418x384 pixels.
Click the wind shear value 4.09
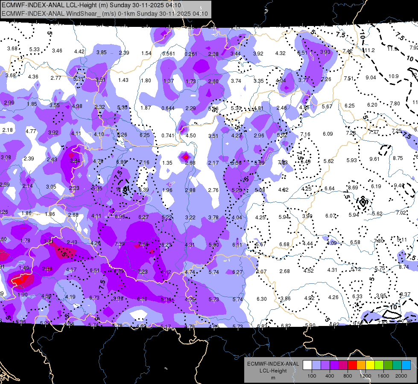[x=332, y=243]
